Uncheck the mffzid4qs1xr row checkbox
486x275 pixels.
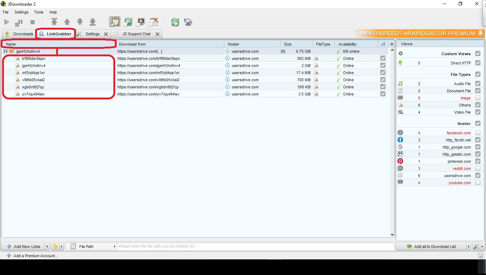click(x=383, y=73)
